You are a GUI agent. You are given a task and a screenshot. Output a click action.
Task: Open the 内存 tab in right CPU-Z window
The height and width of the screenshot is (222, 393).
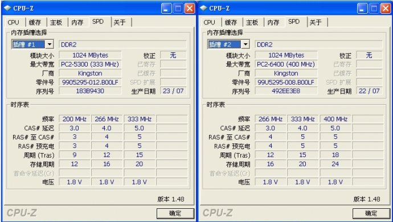point(273,22)
